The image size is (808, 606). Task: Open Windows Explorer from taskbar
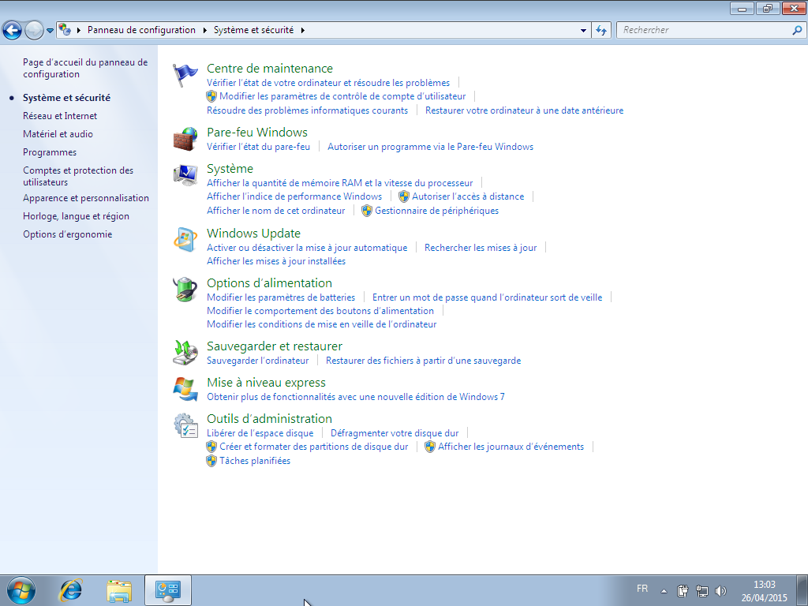(119, 590)
